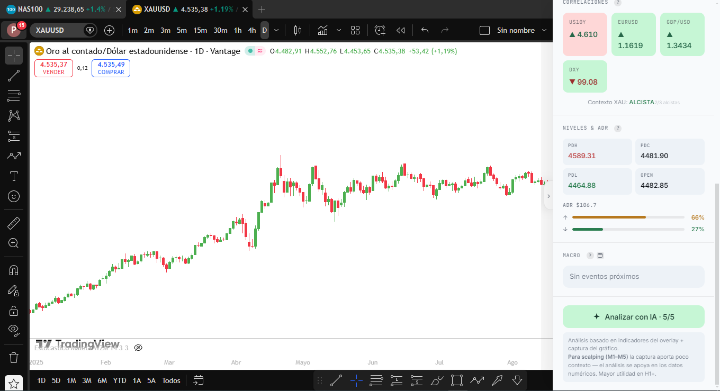Select the 15m timeframe
Screen dimensions: 720x391
click(x=200, y=30)
